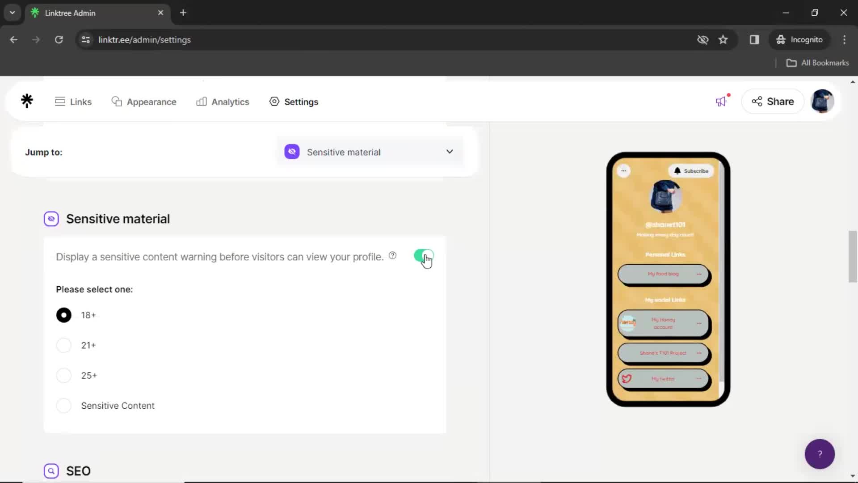Viewport: 858px width, 483px height.
Task: Open Analytics section
Action: 223,102
